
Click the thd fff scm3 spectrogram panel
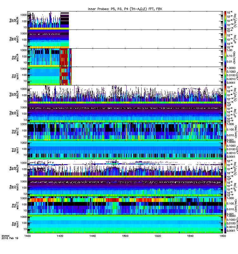click(125, 113)
